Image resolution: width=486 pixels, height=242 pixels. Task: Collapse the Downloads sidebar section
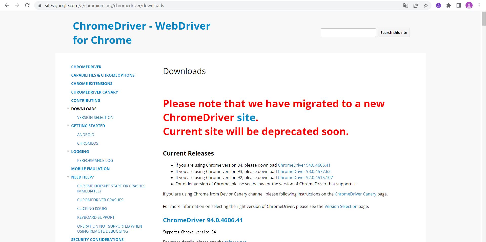pos(68,109)
